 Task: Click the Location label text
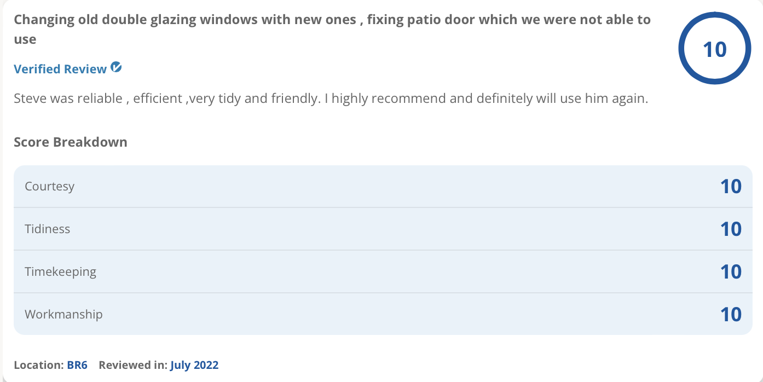[39, 365]
